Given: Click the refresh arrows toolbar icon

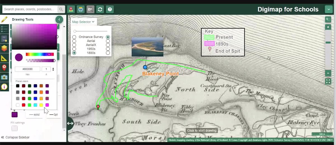Looking at the screenshot, I should point(100,9).
